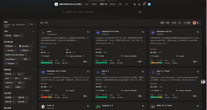Open 详情 for the DeepSeek-V4-Pro card

coord(195,62)
